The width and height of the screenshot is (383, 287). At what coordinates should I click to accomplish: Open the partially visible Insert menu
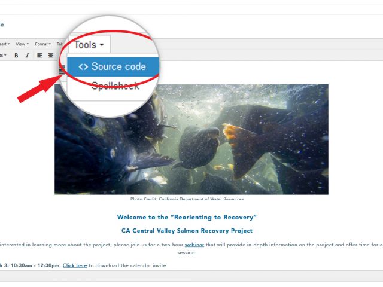pos(5,44)
